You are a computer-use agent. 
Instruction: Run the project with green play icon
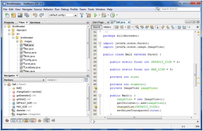click(96, 15)
